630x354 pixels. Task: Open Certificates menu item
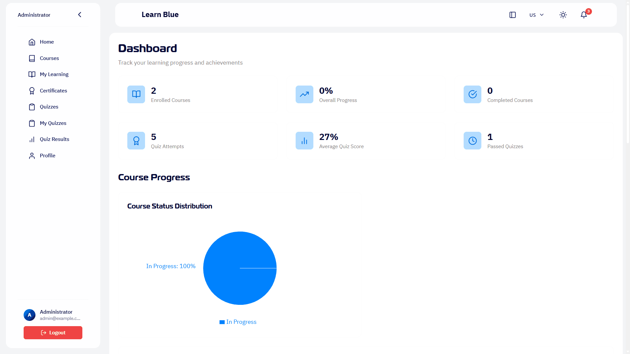[x=53, y=91]
